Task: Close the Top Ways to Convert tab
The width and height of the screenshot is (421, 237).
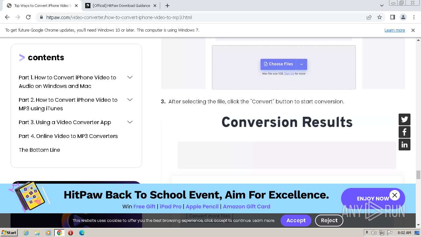Action: click(76, 6)
